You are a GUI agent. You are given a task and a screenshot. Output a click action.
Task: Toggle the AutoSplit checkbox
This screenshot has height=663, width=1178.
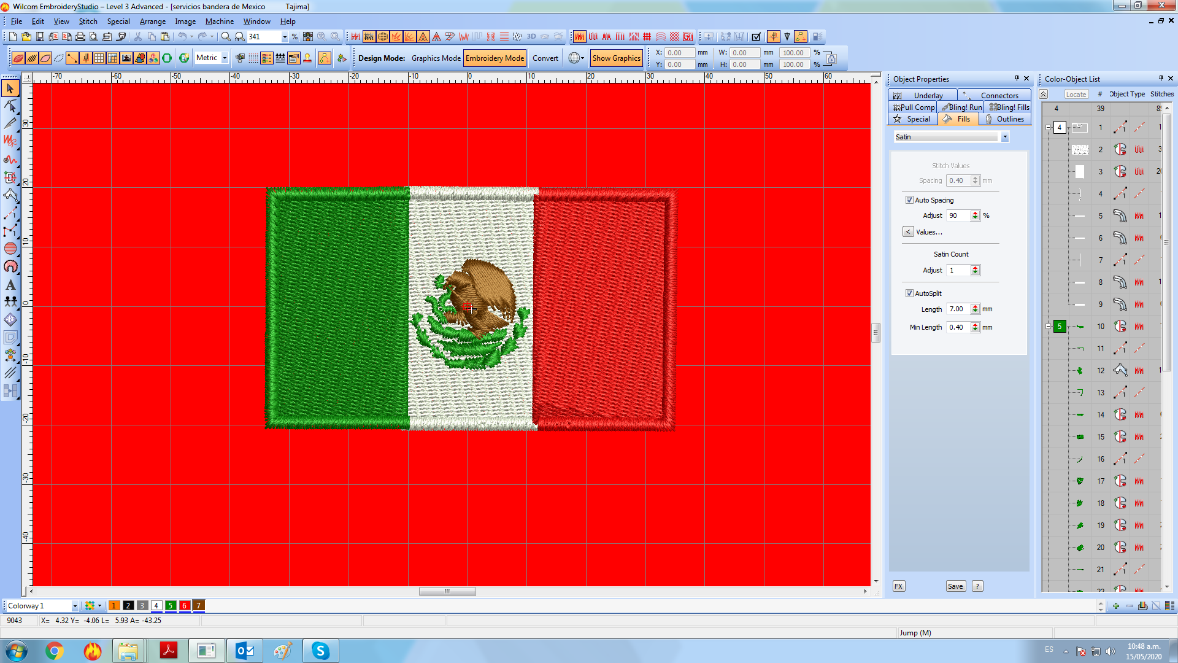click(909, 293)
